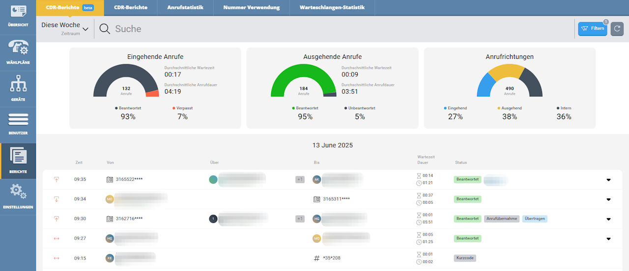Image resolution: width=629 pixels, height=271 pixels.
Task: Expand the 09:30 call row details
Action: coord(608,219)
